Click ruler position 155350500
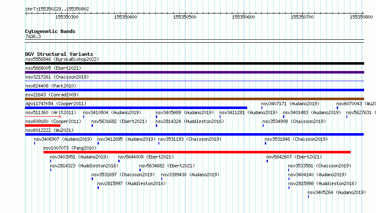376x213 pixels. (x=185, y=17)
